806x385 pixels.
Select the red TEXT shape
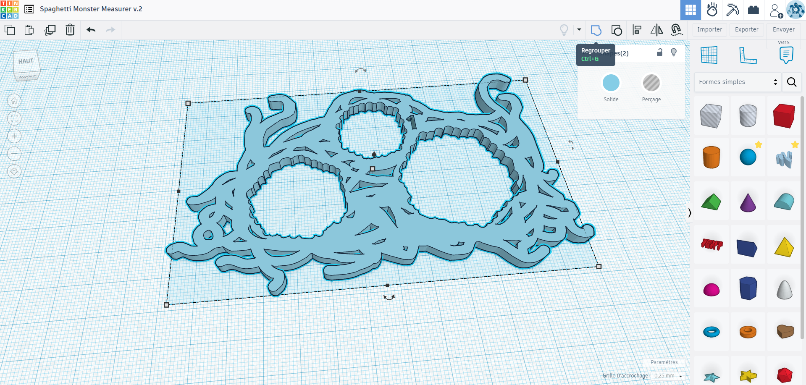pyautogui.click(x=711, y=244)
